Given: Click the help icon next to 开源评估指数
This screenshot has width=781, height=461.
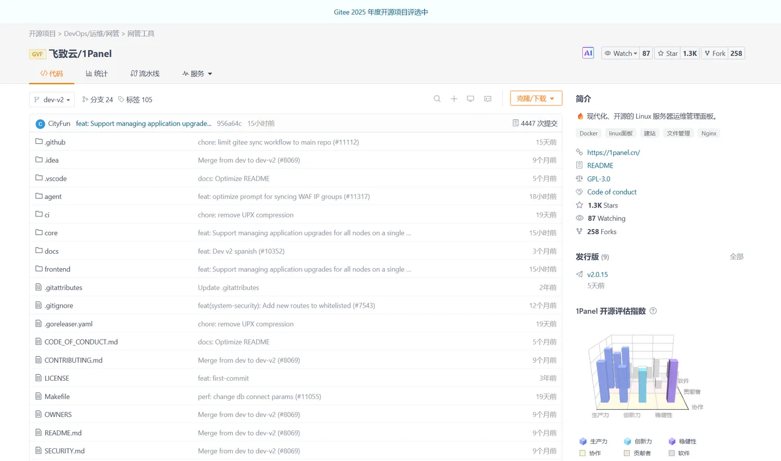Looking at the screenshot, I should coord(653,311).
